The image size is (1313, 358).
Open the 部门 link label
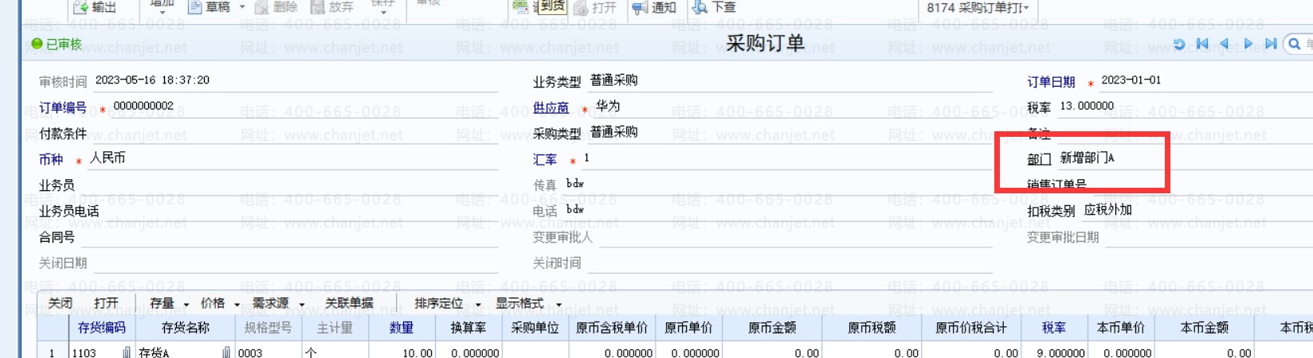pyautogui.click(x=1039, y=159)
